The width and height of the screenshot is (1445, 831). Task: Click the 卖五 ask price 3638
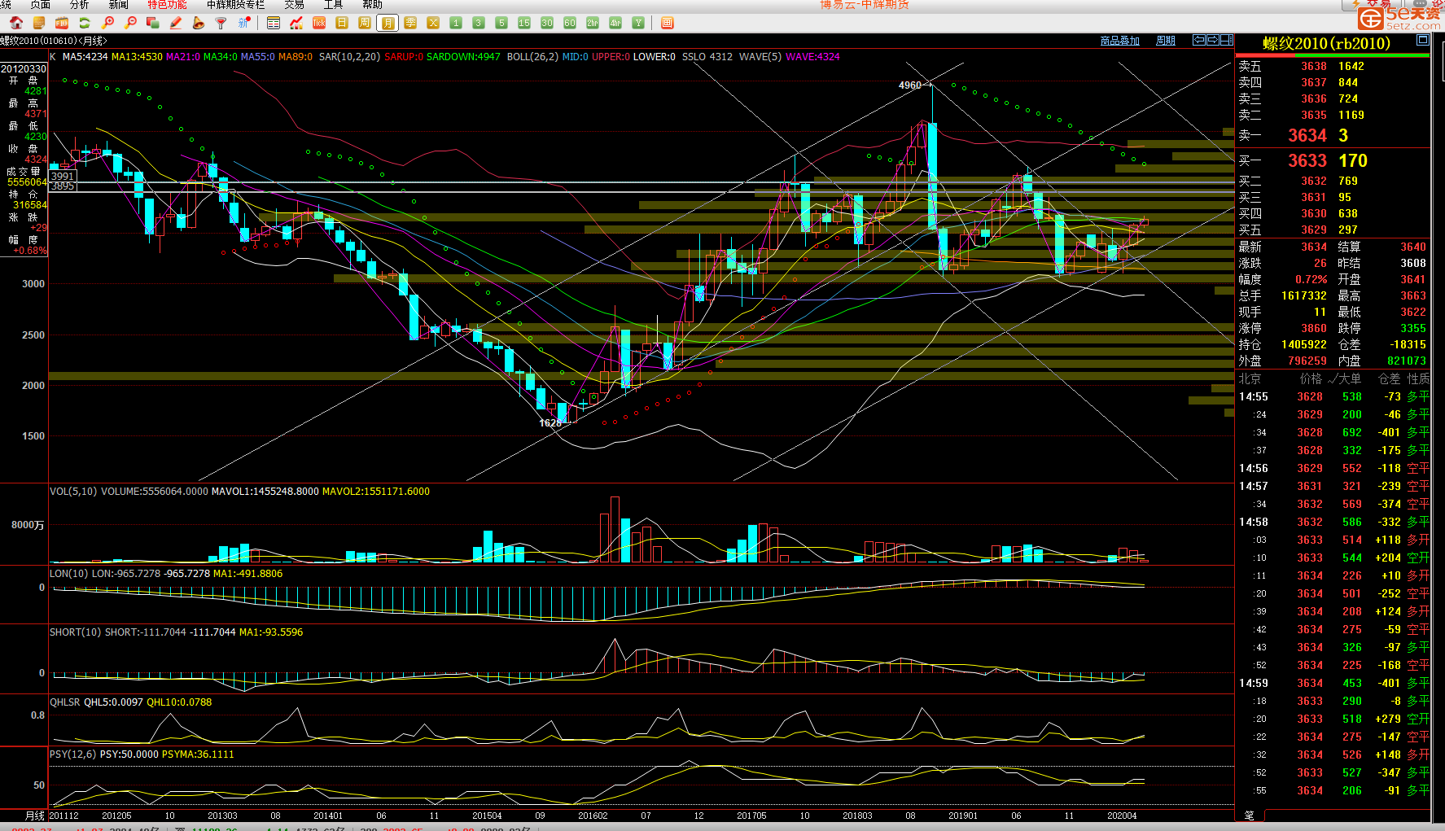(x=1313, y=67)
